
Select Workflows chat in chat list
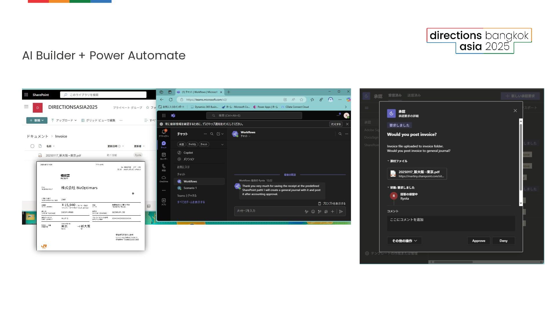190,181
